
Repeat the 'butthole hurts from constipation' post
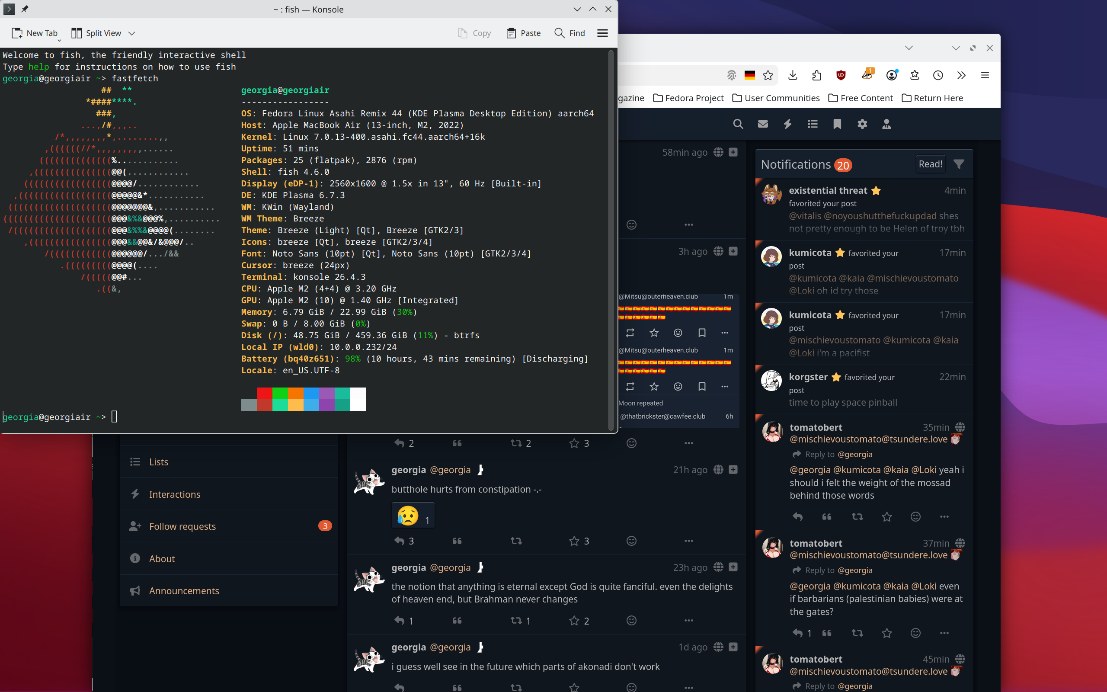point(516,541)
